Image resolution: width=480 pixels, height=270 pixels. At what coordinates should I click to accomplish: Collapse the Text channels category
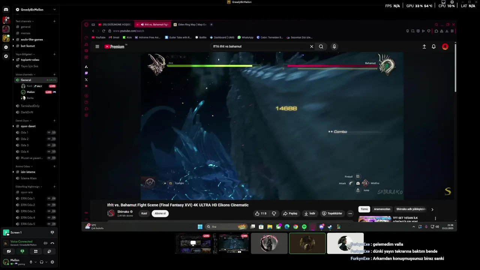24,21
